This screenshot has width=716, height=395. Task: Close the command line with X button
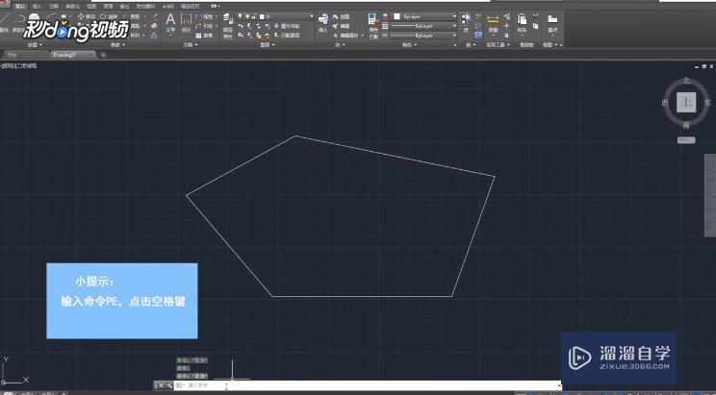click(x=161, y=385)
